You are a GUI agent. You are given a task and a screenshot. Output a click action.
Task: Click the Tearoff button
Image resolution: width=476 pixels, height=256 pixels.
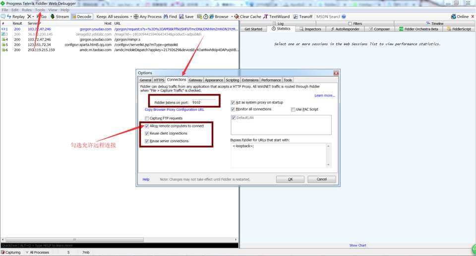[x=302, y=16]
